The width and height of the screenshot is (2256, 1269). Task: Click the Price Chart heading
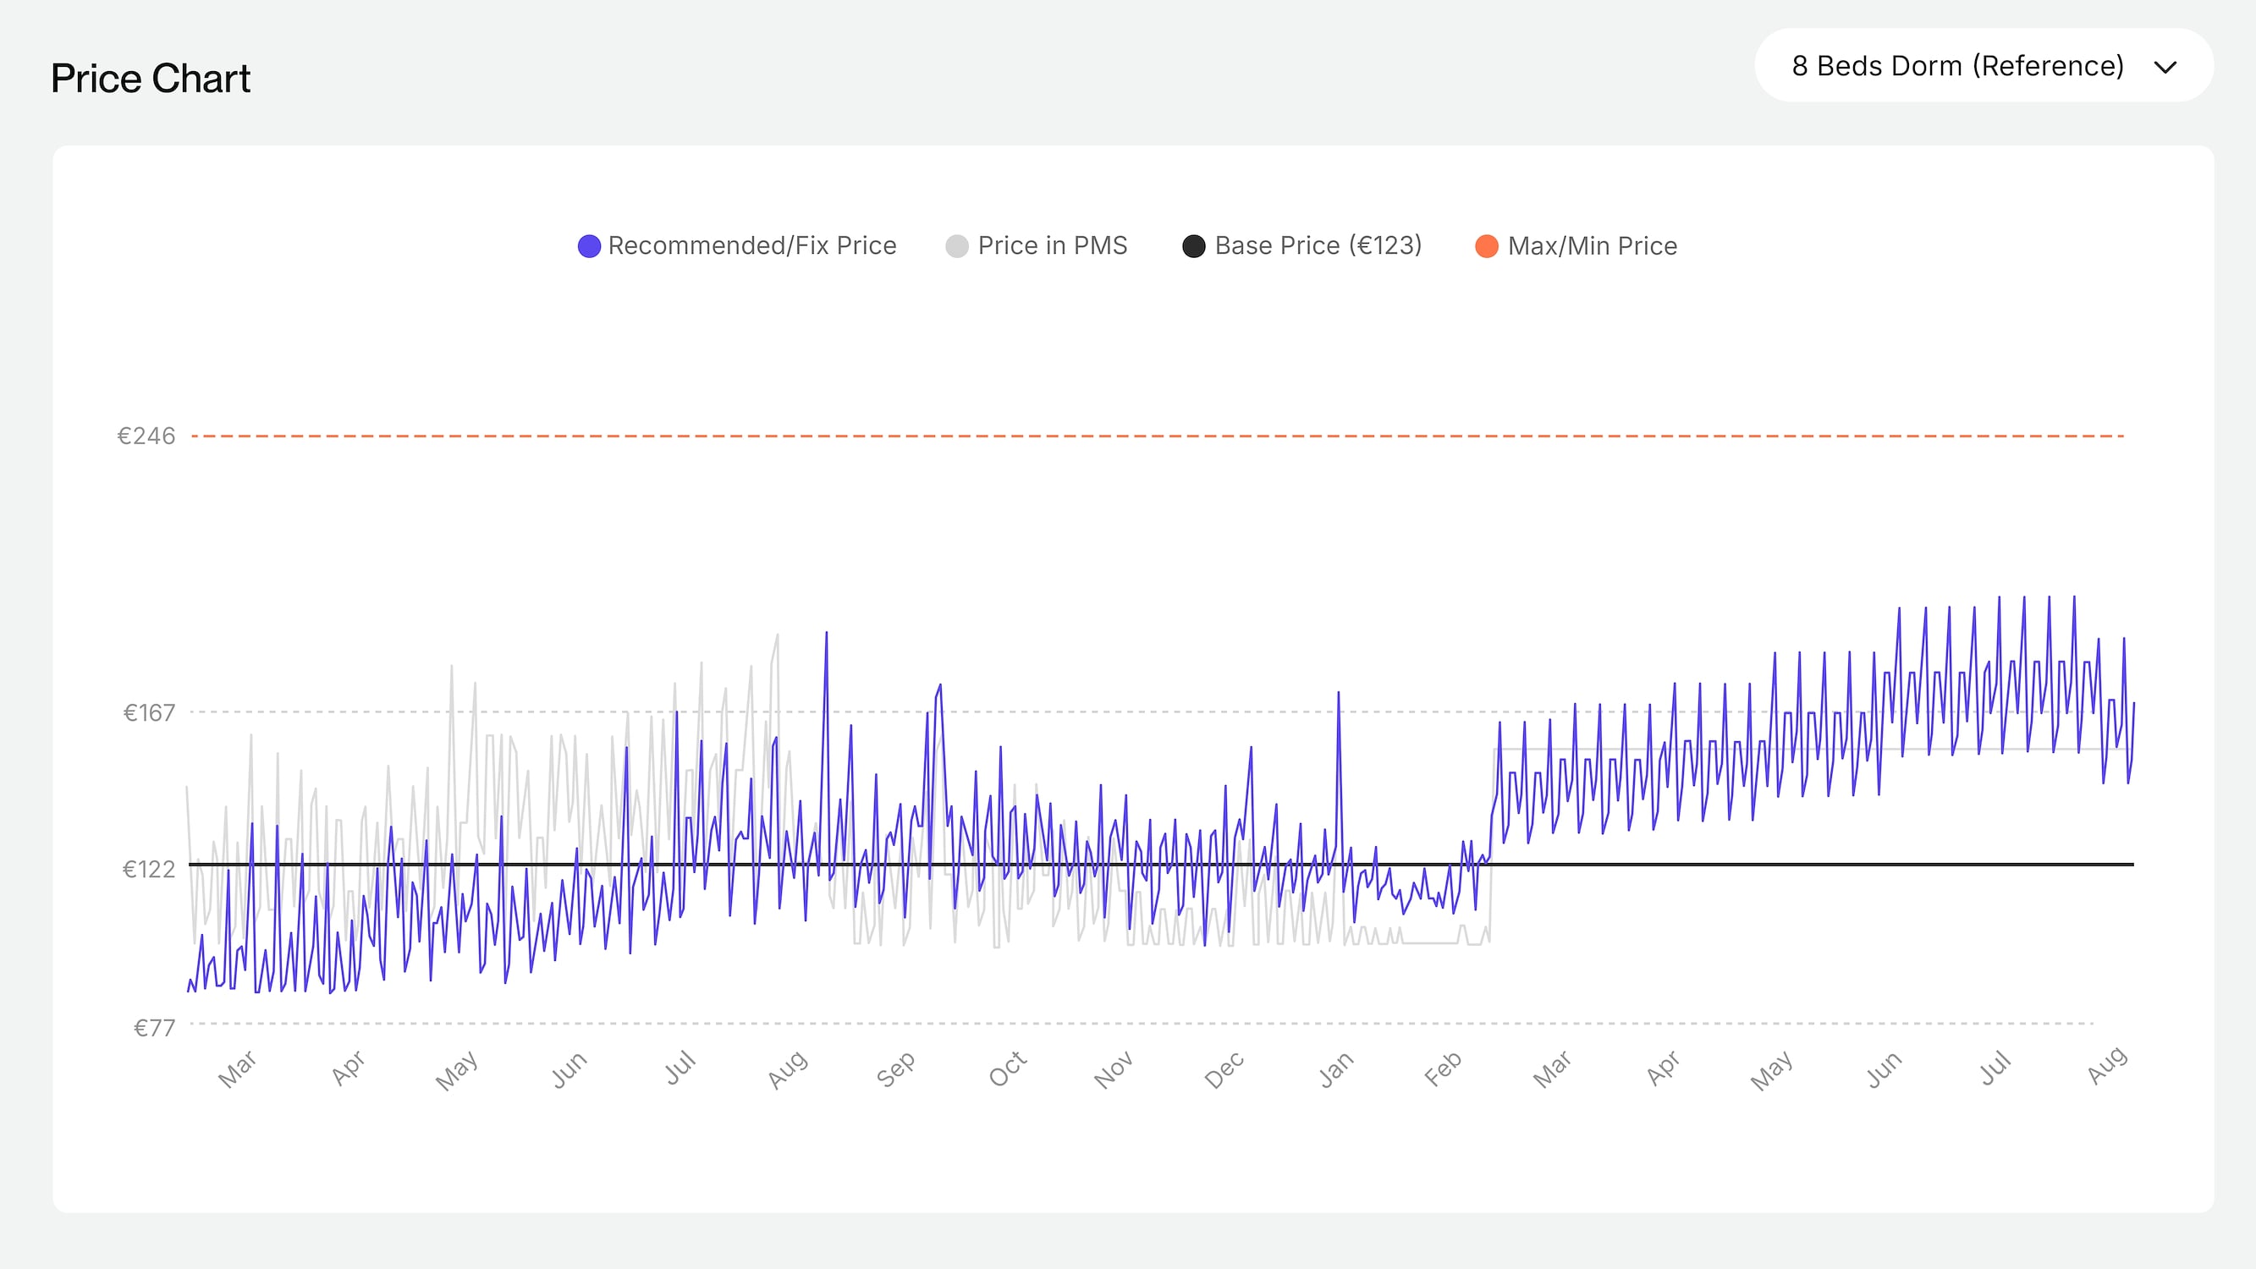click(x=151, y=79)
